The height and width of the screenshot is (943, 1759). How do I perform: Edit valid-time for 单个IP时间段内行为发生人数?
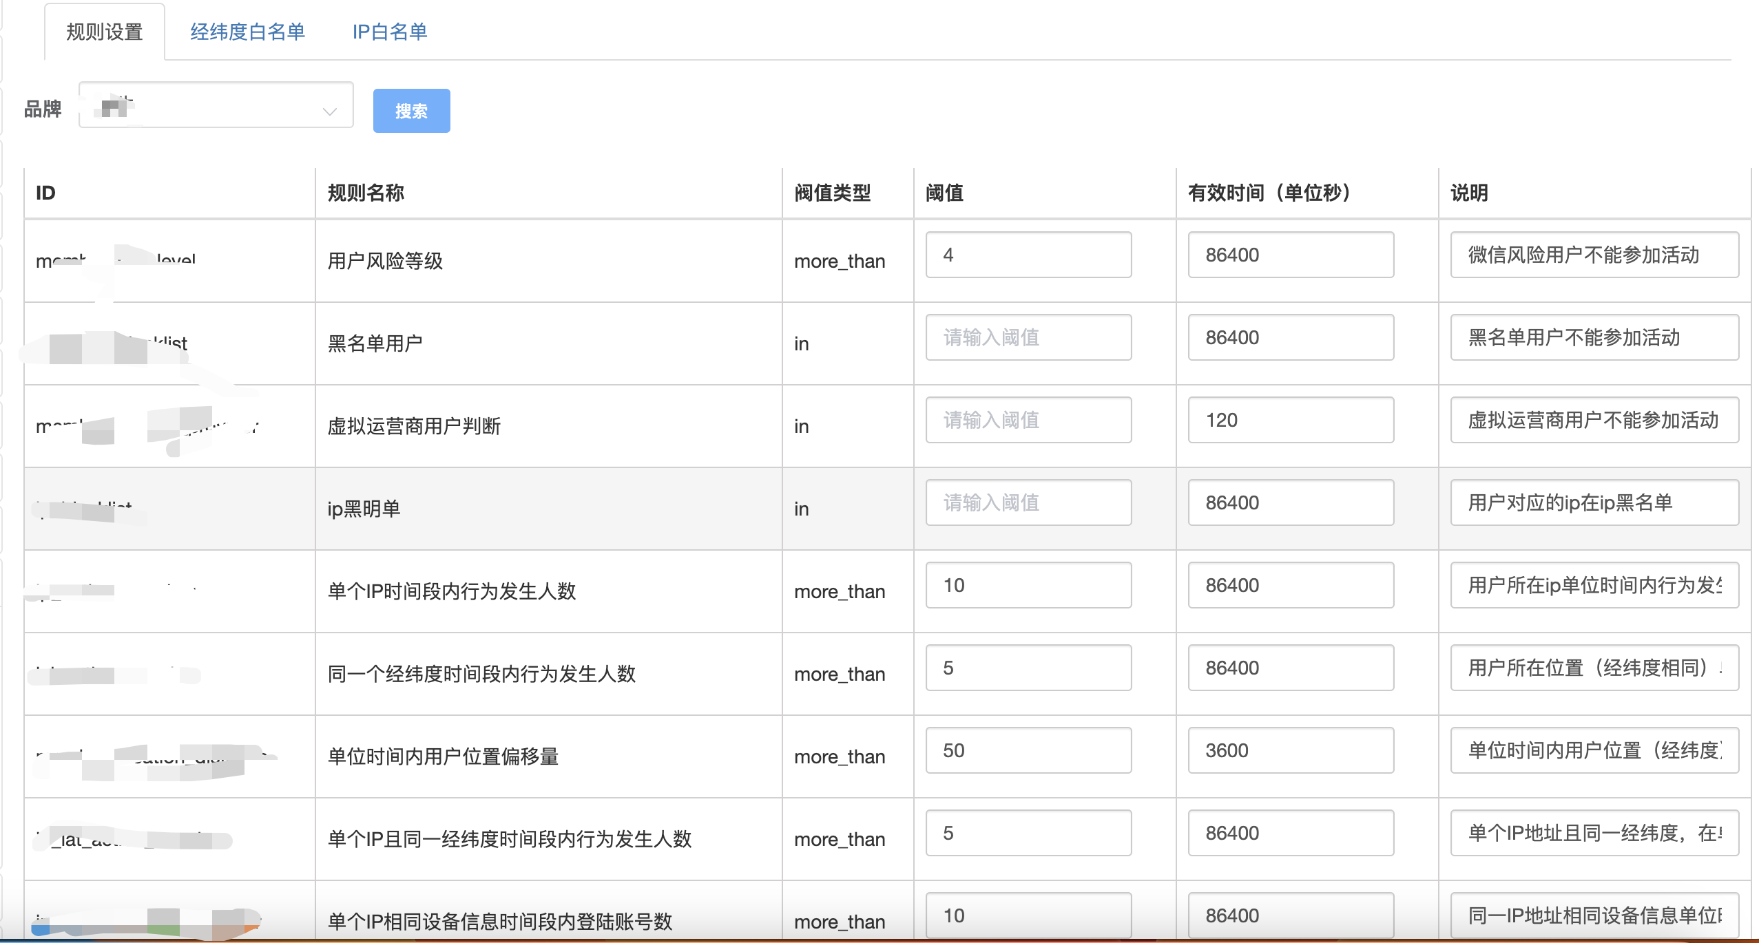coord(1291,585)
